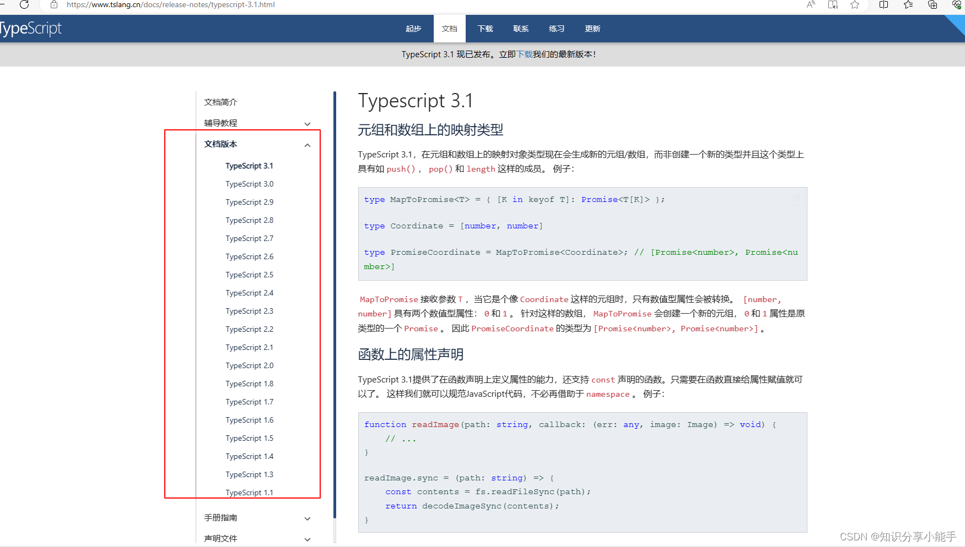Select the 起步 menu item
Image resolution: width=965 pixels, height=547 pixels.
(413, 28)
